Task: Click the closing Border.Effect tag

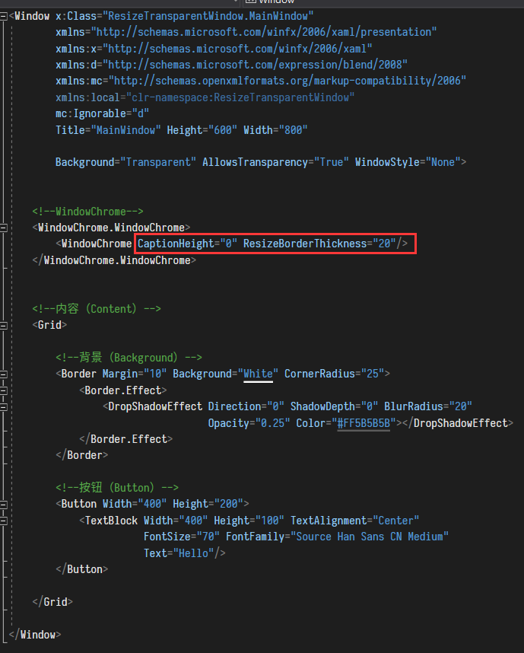Action: point(126,439)
